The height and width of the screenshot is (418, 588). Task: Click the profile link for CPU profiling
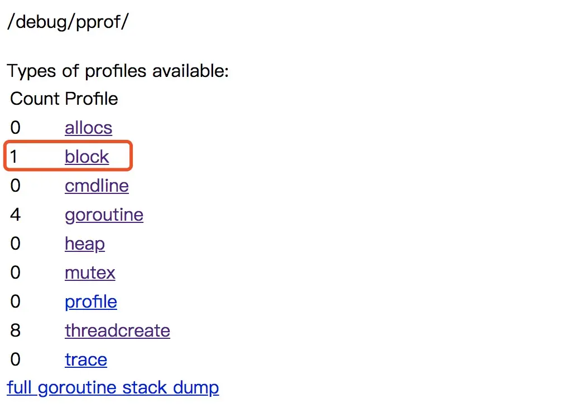[91, 302]
